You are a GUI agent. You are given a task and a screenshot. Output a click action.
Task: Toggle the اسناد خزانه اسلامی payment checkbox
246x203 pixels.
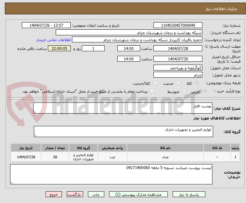[152, 91]
